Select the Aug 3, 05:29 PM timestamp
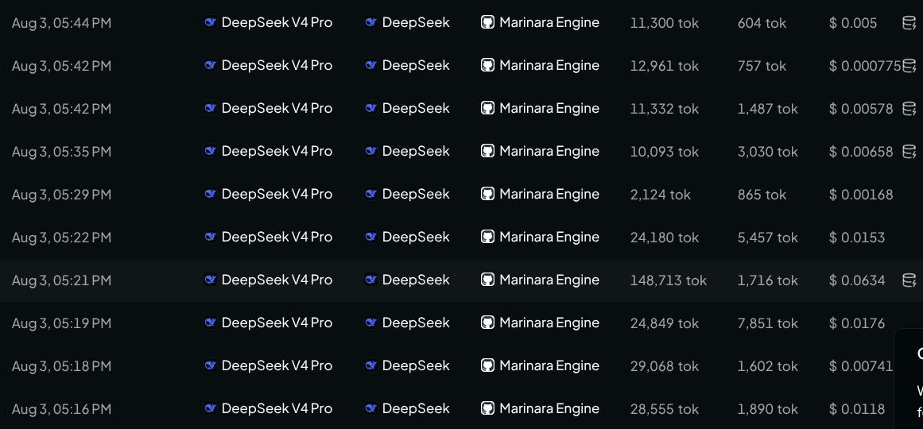923x429 pixels. (61, 194)
